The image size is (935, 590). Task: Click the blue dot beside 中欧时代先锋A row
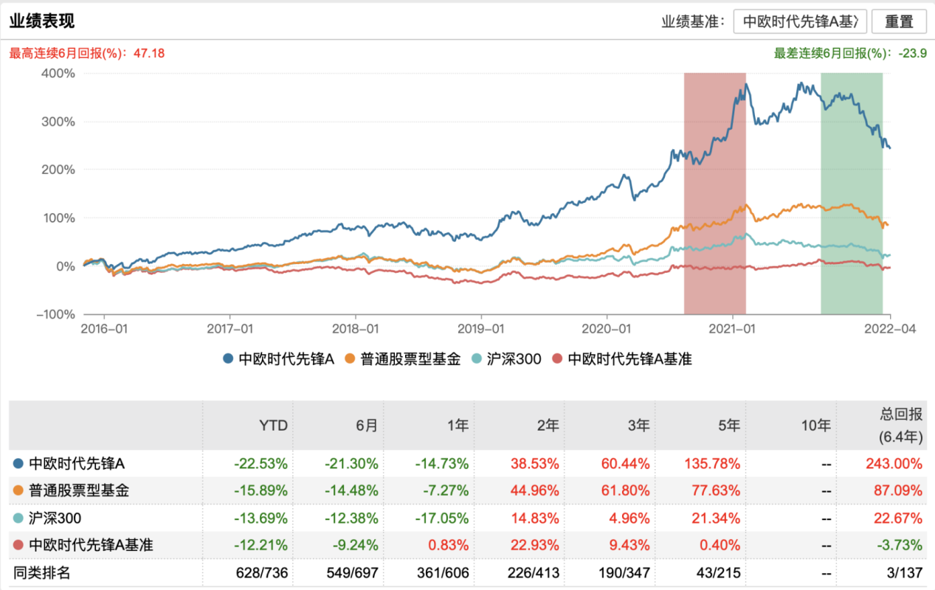click(x=18, y=464)
